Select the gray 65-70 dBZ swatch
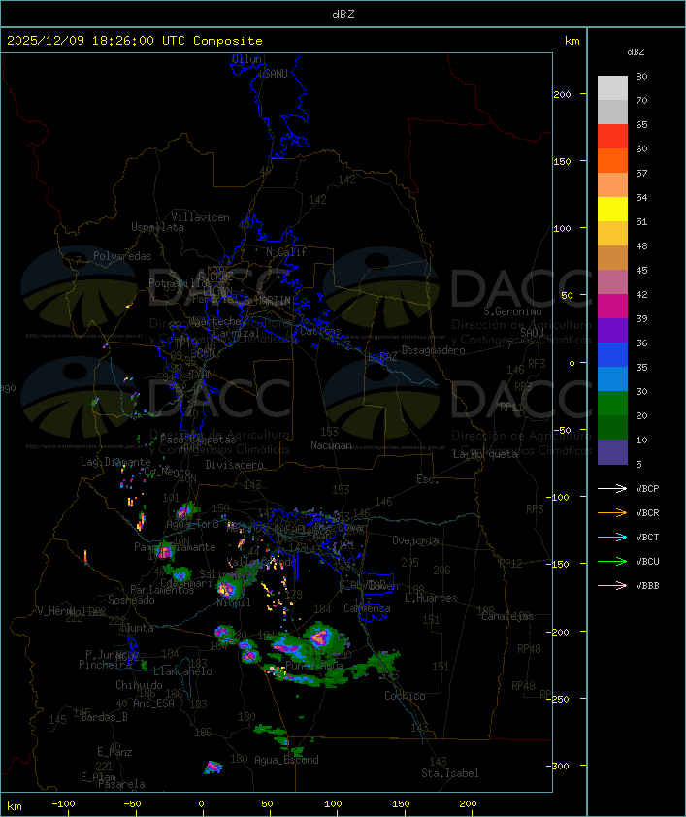Viewport: 686px width, 817px height. tap(612, 112)
